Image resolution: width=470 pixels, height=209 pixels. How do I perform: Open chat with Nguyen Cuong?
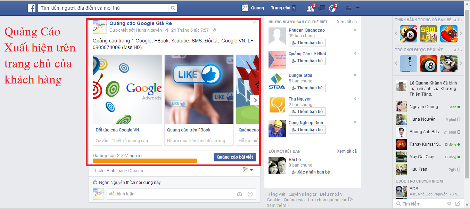(429, 107)
